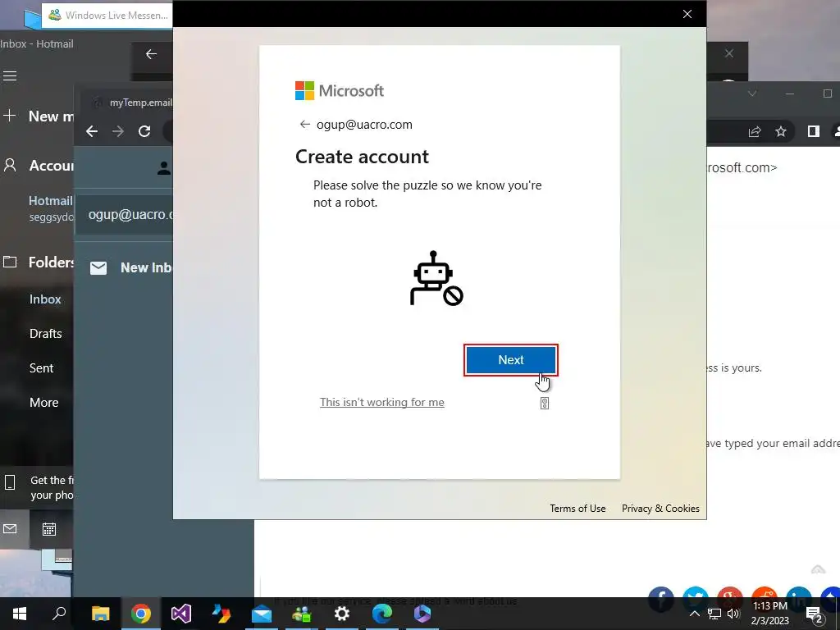Open Terms of Use link
Viewport: 840px width, 630px height.
click(x=577, y=509)
